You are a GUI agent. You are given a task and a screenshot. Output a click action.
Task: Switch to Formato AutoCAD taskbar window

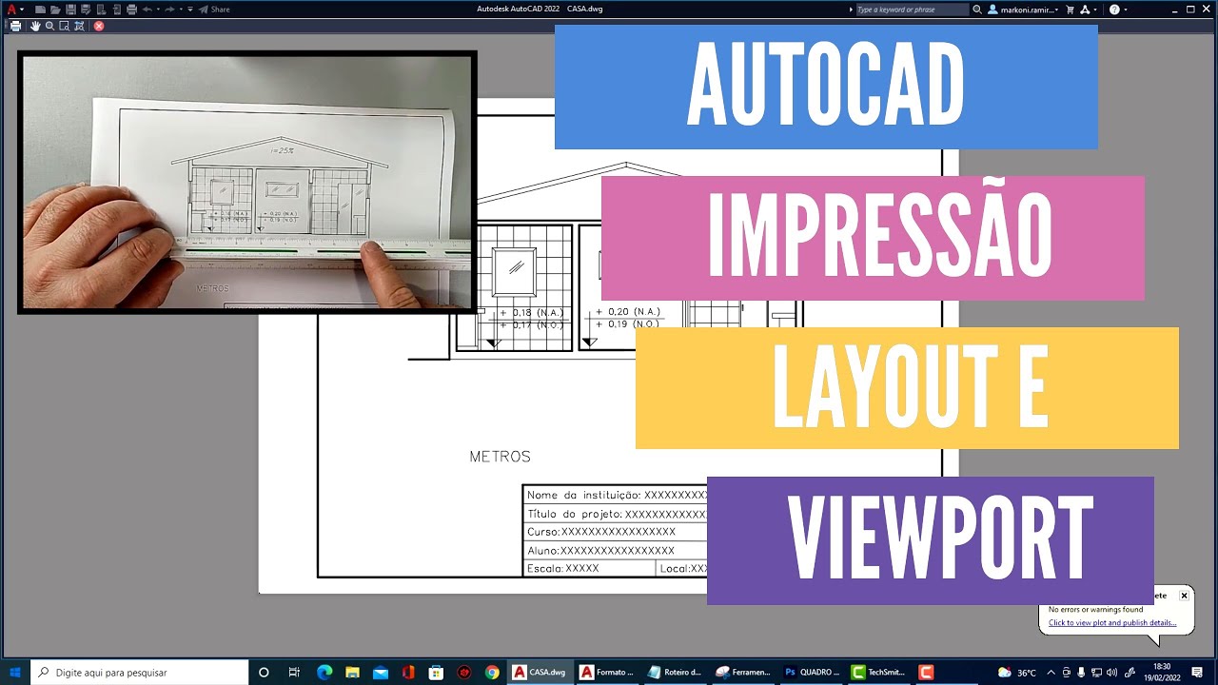tap(607, 673)
